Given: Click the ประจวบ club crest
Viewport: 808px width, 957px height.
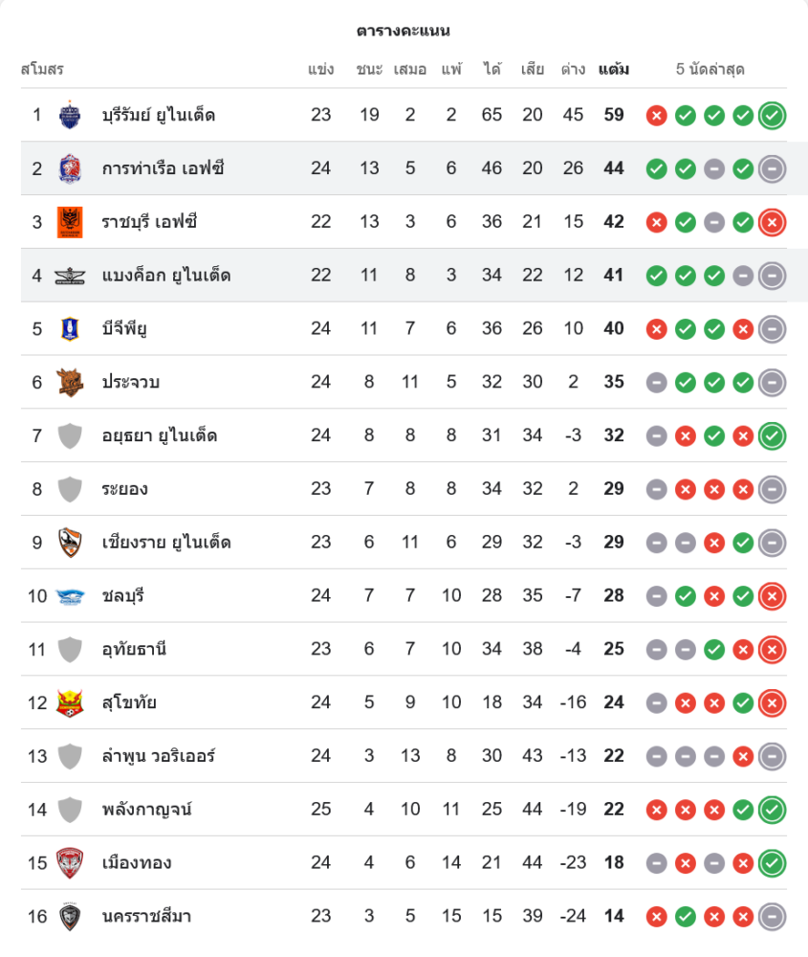Looking at the screenshot, I should point(70,383).
